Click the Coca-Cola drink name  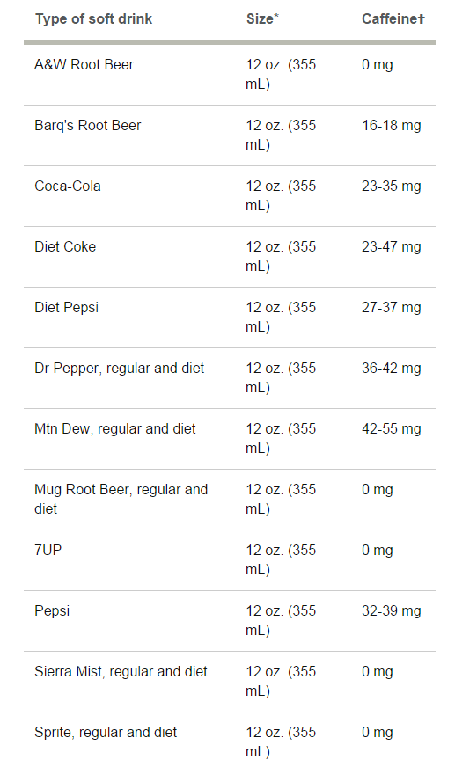[x=68, y=186]
